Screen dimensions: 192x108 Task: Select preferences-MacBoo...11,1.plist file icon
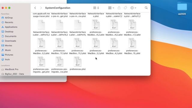(x=59, y=43)
